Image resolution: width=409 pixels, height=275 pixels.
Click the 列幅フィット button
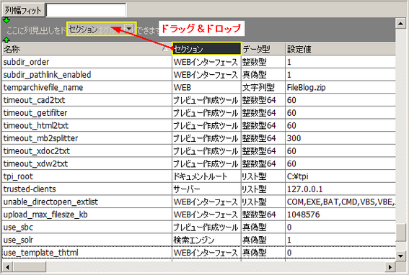[23, 10]
